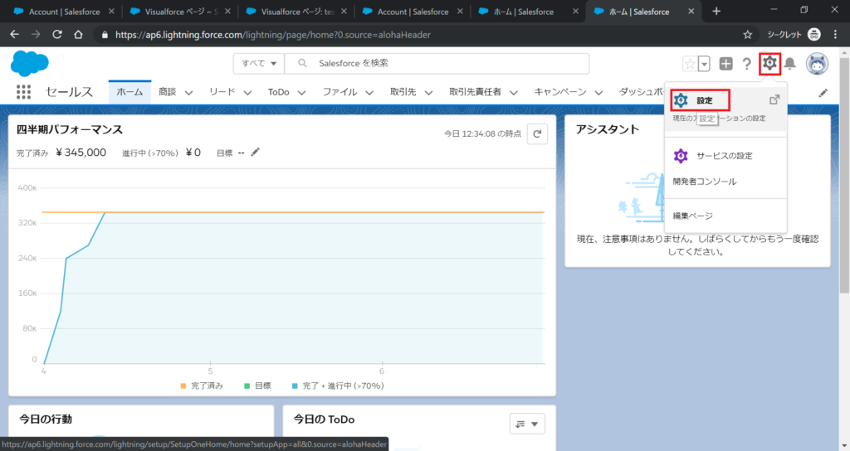The width and height of the screenshot is (850, 451).
Task: Switch to the 取引先責任者 tab
Action: coord(475,92)
